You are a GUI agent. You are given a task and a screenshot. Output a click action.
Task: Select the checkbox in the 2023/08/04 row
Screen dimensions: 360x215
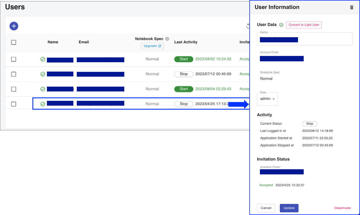pos(14,89)
